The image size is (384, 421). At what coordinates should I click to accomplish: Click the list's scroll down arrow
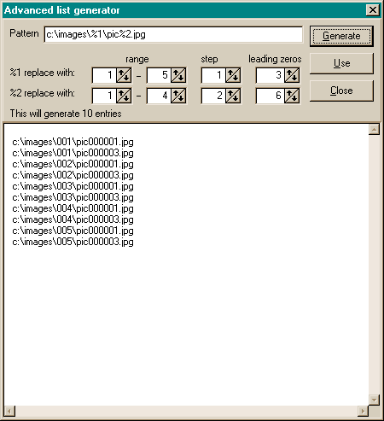[x=374, y=400]
